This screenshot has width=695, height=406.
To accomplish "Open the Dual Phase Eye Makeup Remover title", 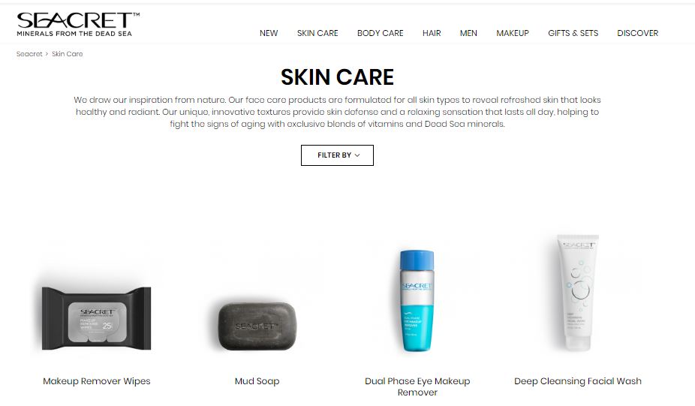I will pos(417,386).
